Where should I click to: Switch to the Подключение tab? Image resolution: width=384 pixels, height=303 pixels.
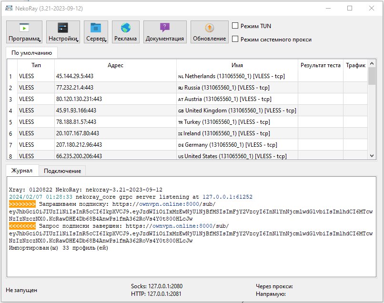point(62,171)
